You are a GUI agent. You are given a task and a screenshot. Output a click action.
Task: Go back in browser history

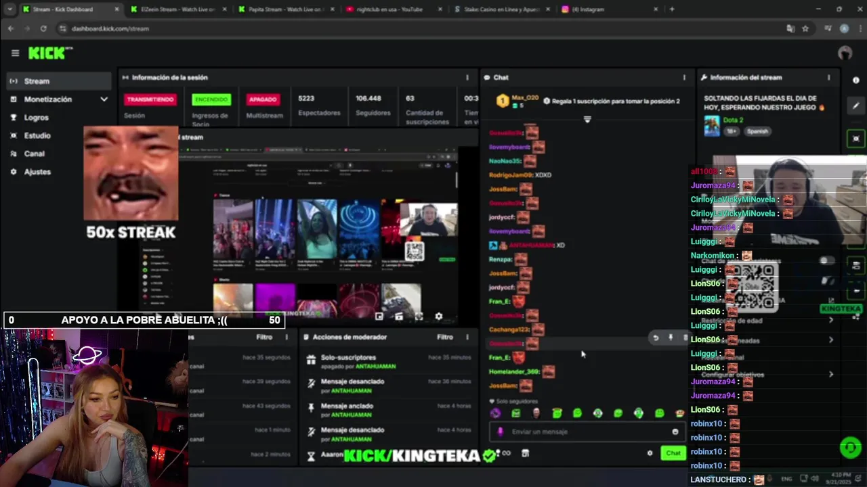point(11,28)
